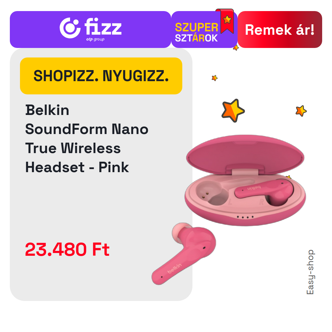332x332 pixels.
Task: Click the red bookmark star ribbon
Action: (x=227, y=21)
